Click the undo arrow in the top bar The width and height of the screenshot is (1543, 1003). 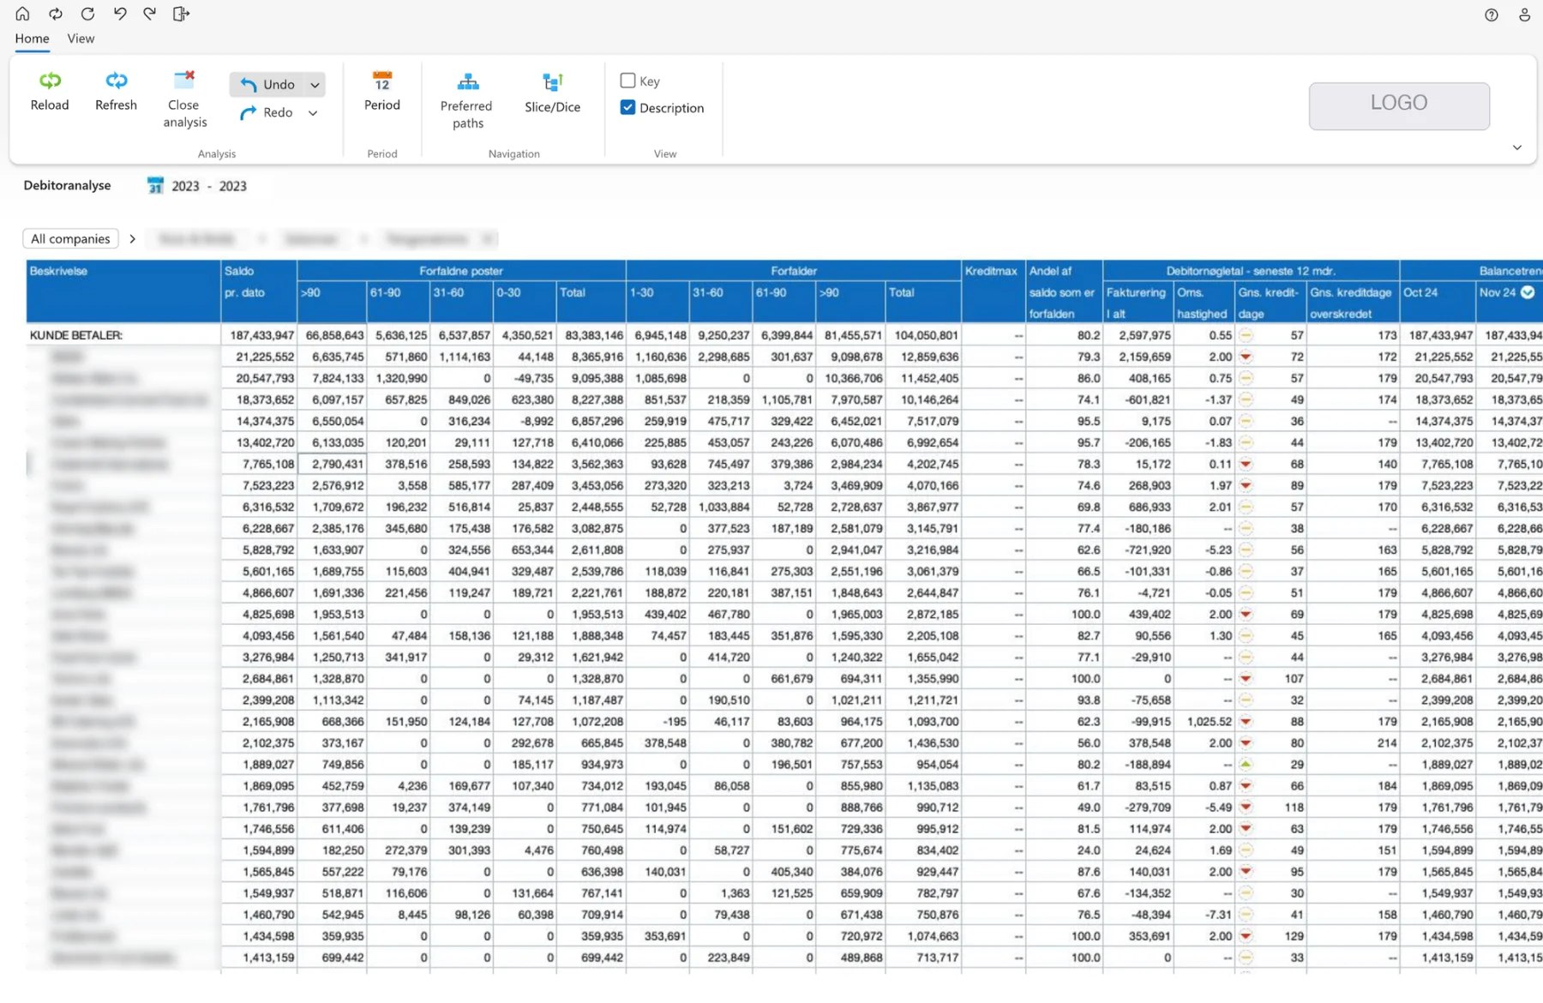[120, 14]
